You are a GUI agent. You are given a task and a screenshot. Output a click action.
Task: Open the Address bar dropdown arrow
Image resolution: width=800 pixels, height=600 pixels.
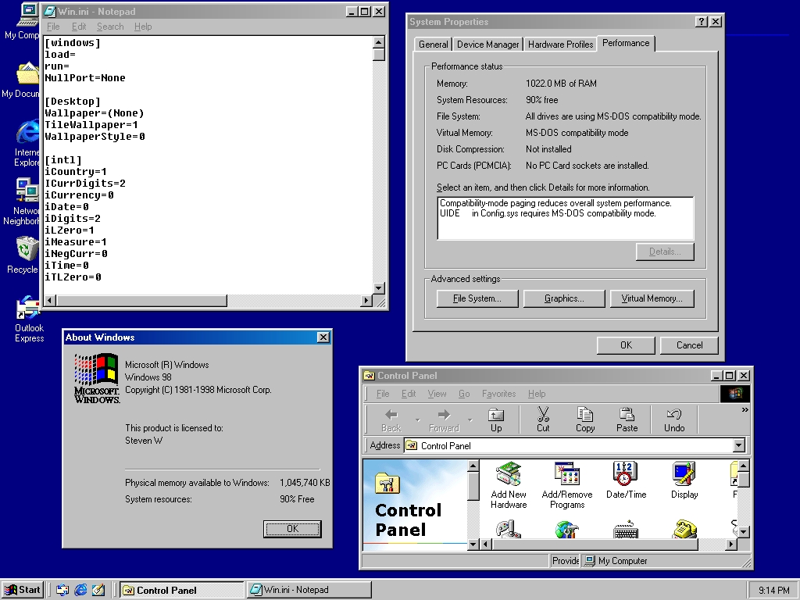click(739, 445)
